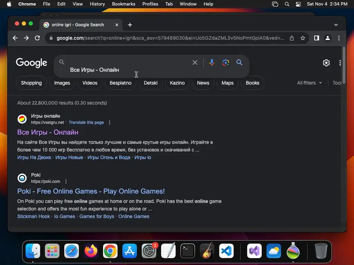Launch Finder from the Dock
Image resolution: width=354 pixels, height=265 pixels.
pyautogui.click(x=33, y=251)
